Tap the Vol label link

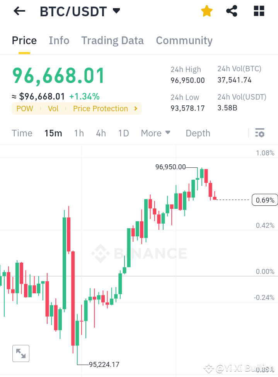click(x=53, y=108)
